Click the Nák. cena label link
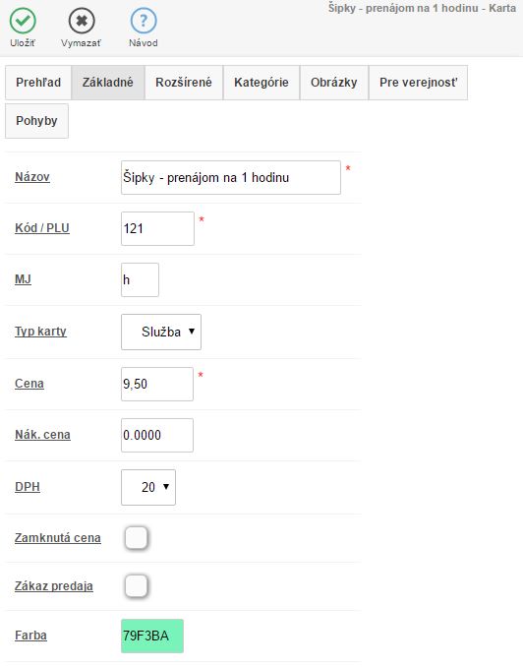 pyautogui.click(x=42, y=435)
